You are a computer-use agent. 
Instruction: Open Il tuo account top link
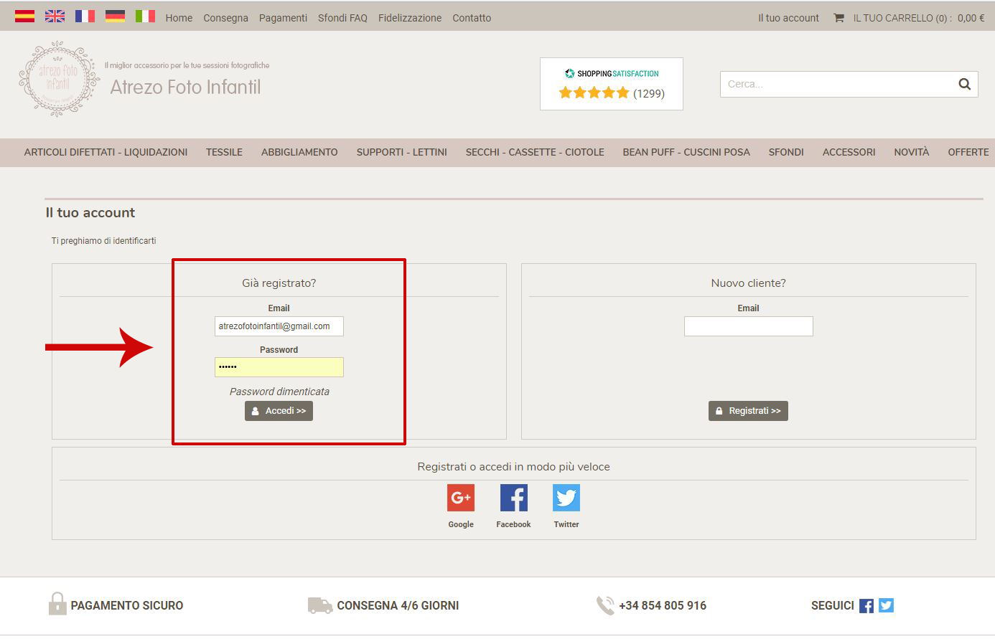(x=788, y=18)
